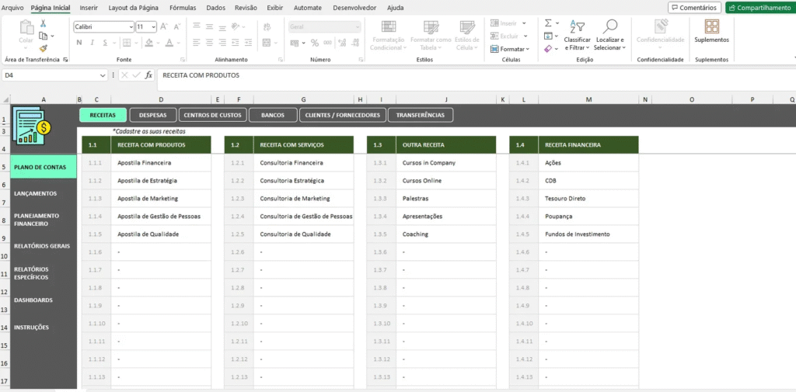Click the Cut scissors icon
This screenshot has height=392, width=796.
point(44,24)
